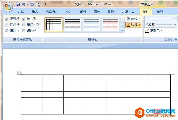The image size is (178, 120).
Task: Click the Redo icon in quick access toolbar
Action: (32, 4)
